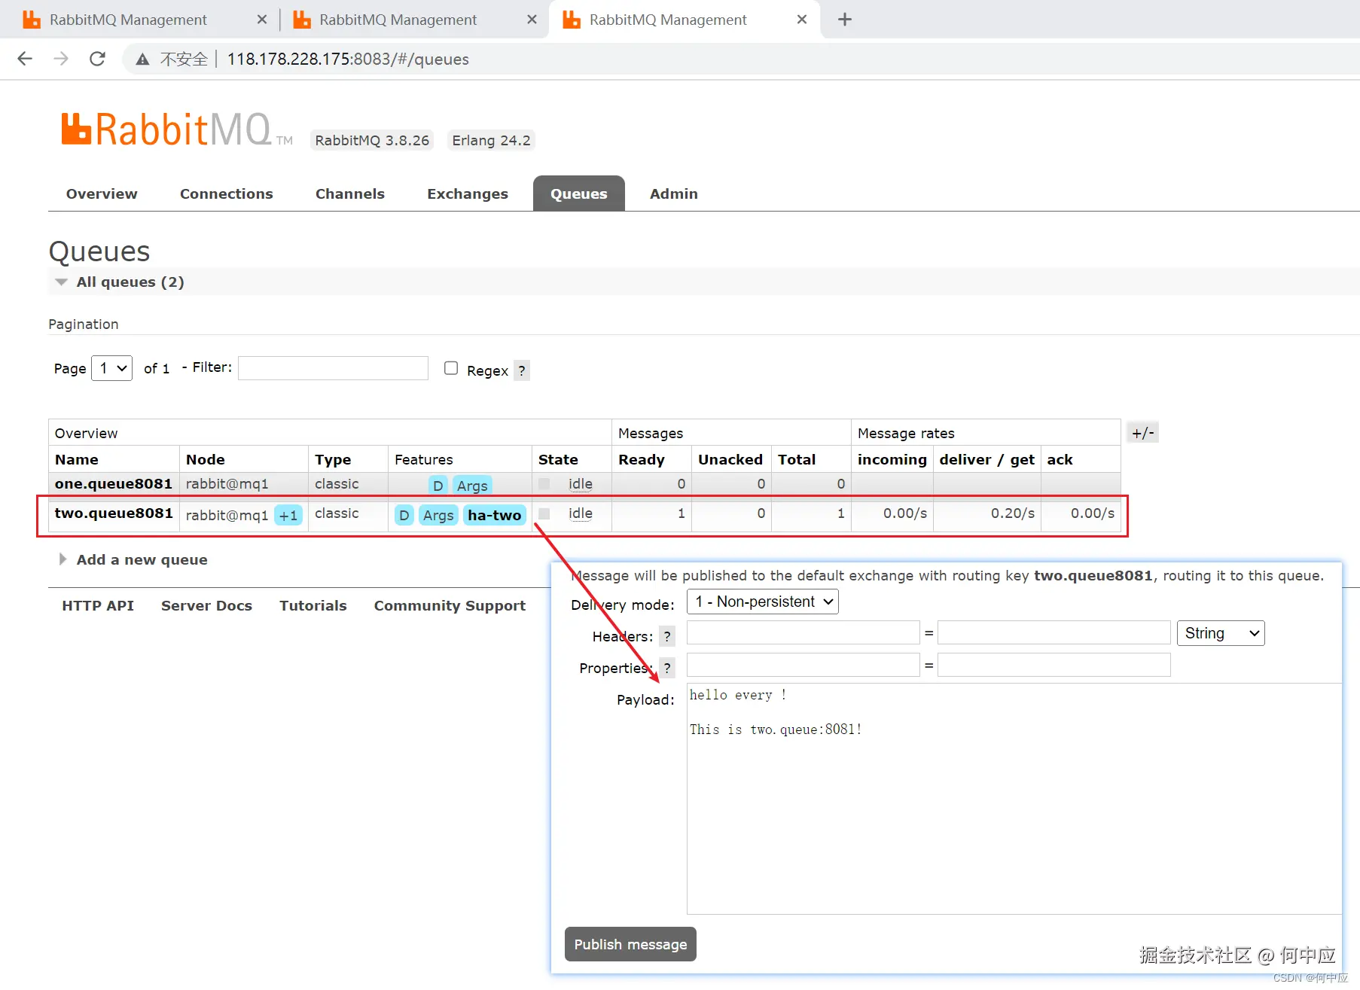Click the browser address bar URL
The width and height of the screenshot is (1360, 990).
coord(348,59)
